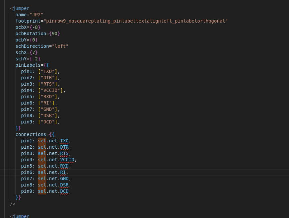Click the schY value -2
The image size is (289, 218).
[x=35, y=59]
